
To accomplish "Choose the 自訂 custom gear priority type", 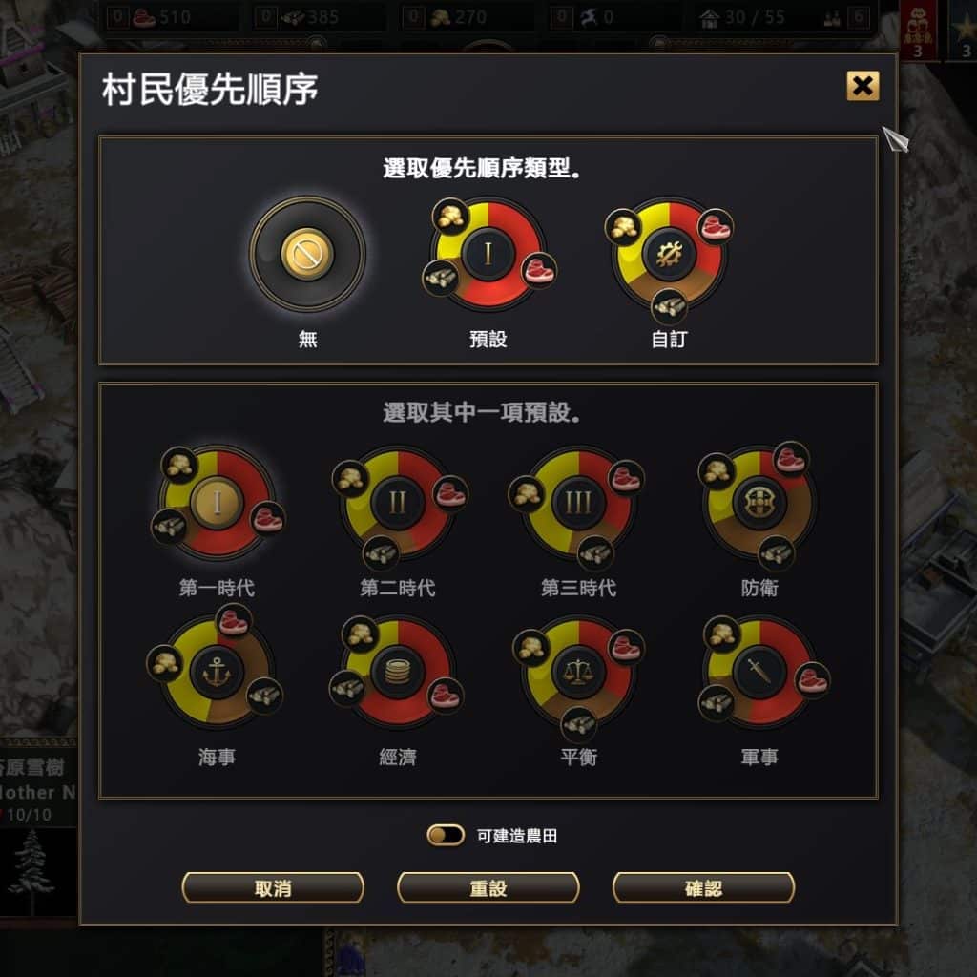I will point(669,254).
